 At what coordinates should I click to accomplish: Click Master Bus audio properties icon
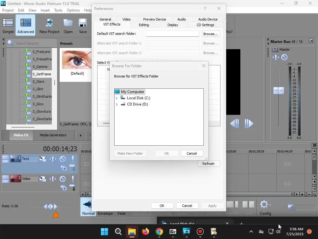311,41
